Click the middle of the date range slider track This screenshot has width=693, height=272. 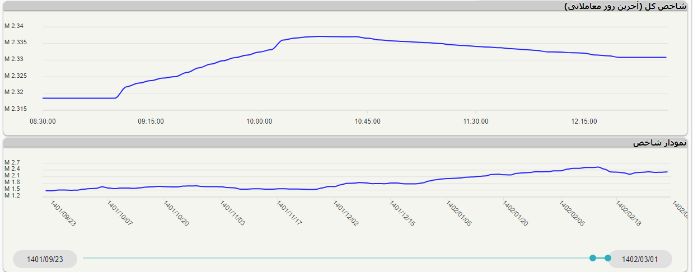point(336,258)
